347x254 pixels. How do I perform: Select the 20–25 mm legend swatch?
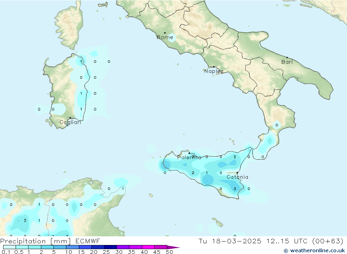pos(98,247)
